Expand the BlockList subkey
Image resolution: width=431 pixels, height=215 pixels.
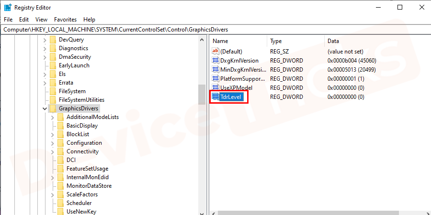53,134
